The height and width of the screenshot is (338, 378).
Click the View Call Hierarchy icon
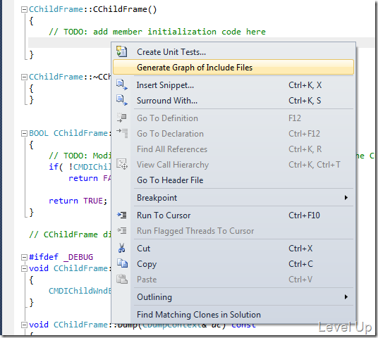pyautogui.click(x=122, y=164)
